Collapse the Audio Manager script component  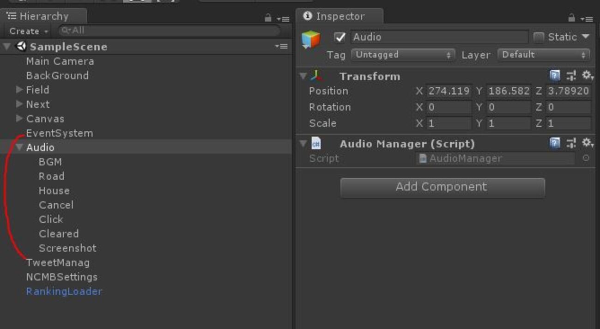tap(303, 143)
